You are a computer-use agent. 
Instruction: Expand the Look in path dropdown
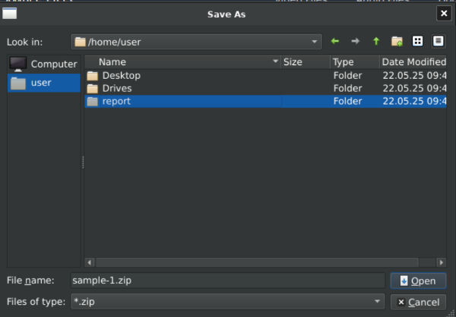point(315,42)
